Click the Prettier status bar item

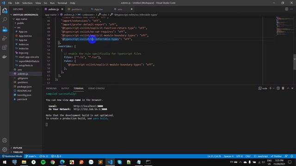point(276,156)
